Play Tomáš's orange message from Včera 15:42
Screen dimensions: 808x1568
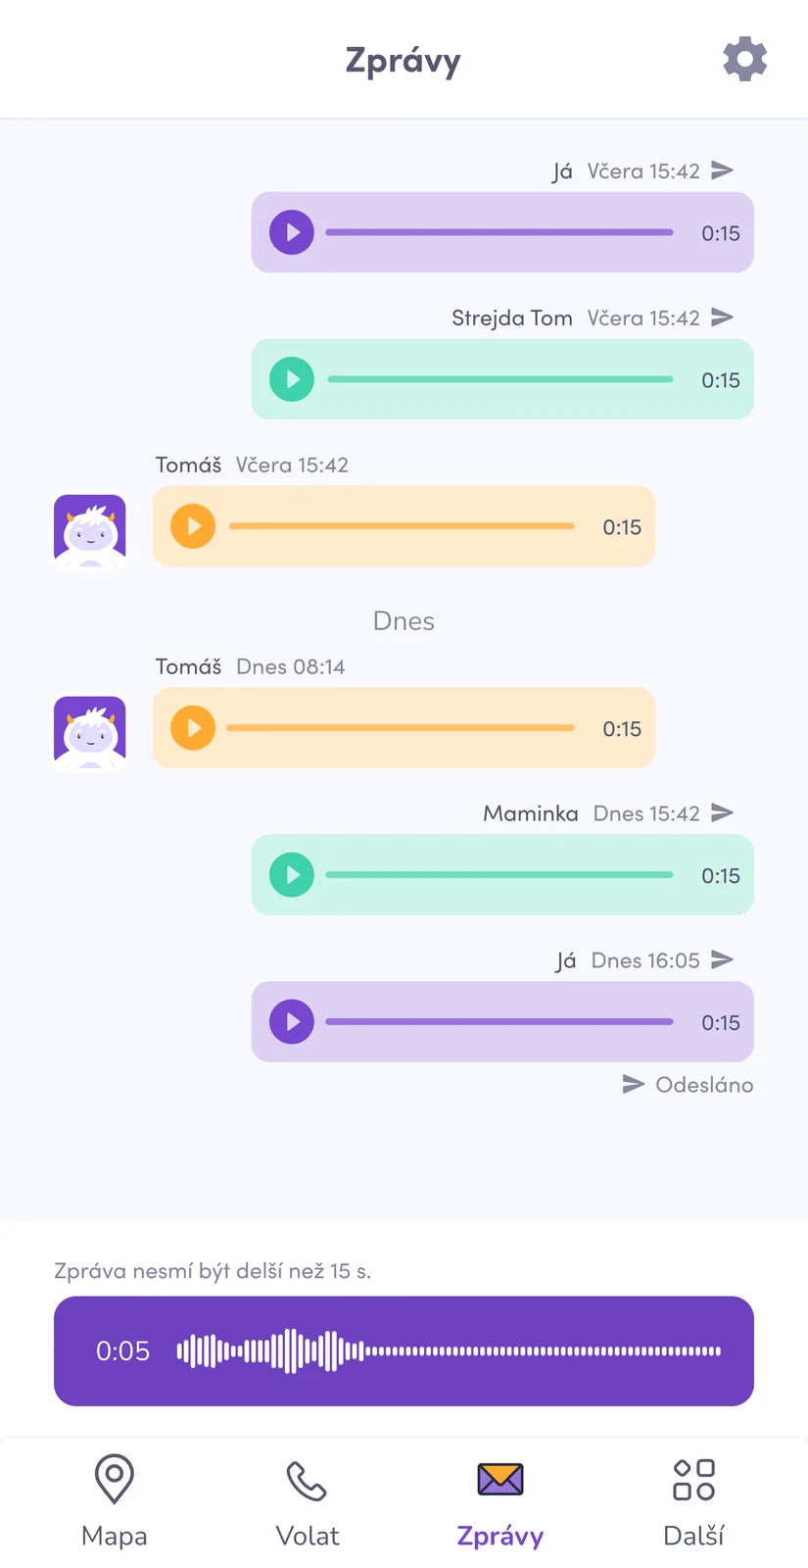pyautogui.click(x=193, y=526)
